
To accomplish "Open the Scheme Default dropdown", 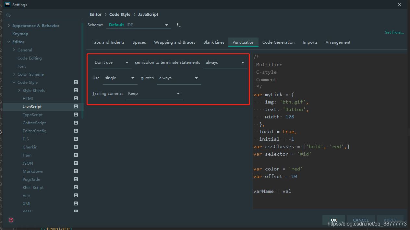I will [x=139, y=25].
